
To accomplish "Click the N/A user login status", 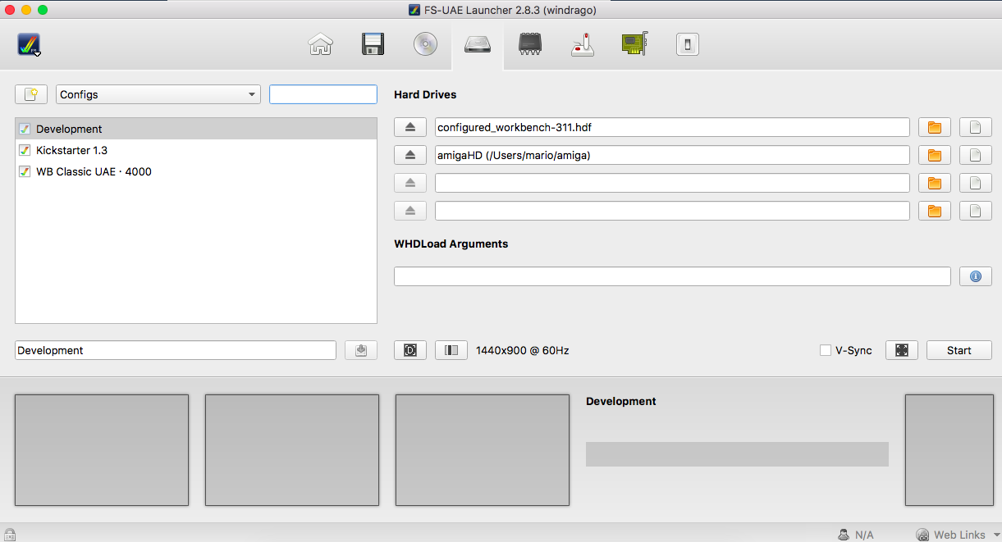I will pyautogui.click(x=856, y=535).
